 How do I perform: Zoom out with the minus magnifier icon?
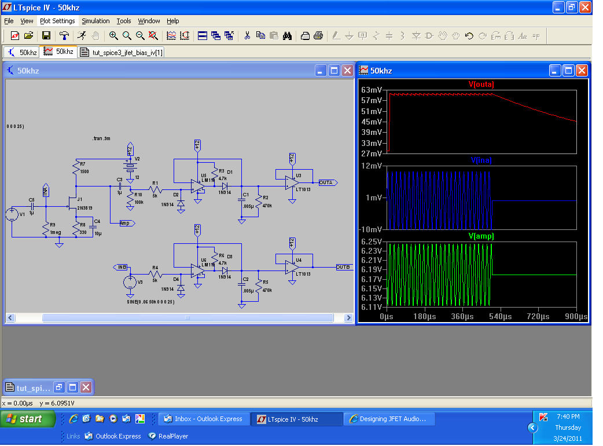[x=140, y=36]
